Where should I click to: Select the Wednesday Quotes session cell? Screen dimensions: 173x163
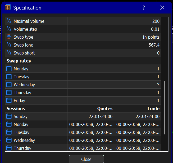tap(91, 141)
